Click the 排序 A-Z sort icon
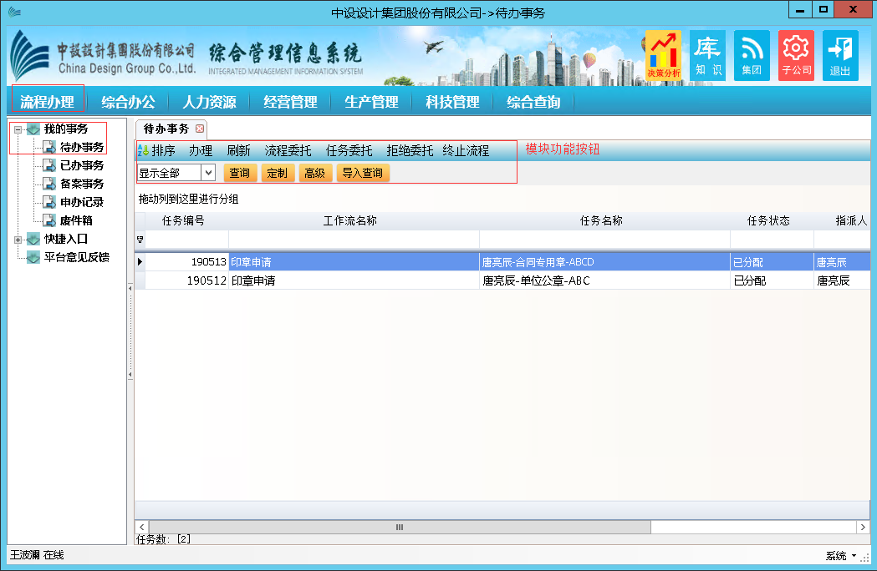 tap(143, 150)
